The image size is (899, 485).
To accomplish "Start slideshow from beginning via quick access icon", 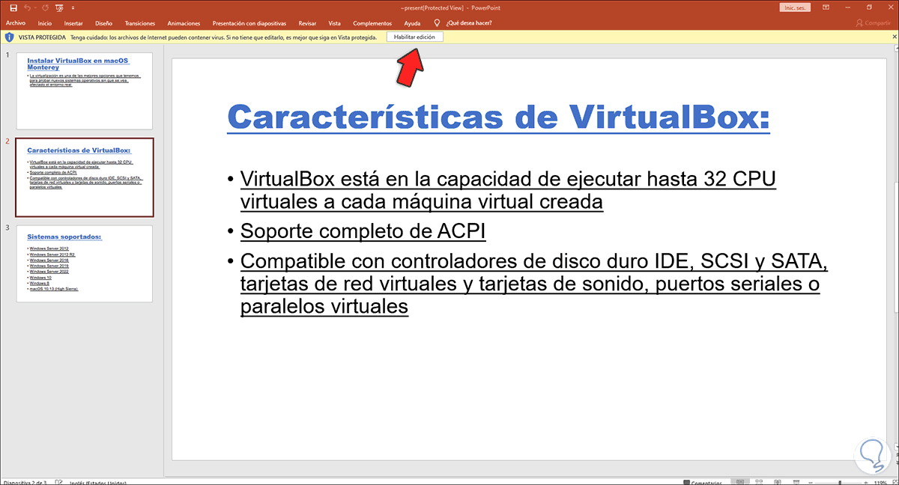I will click(x=60, y=7).
